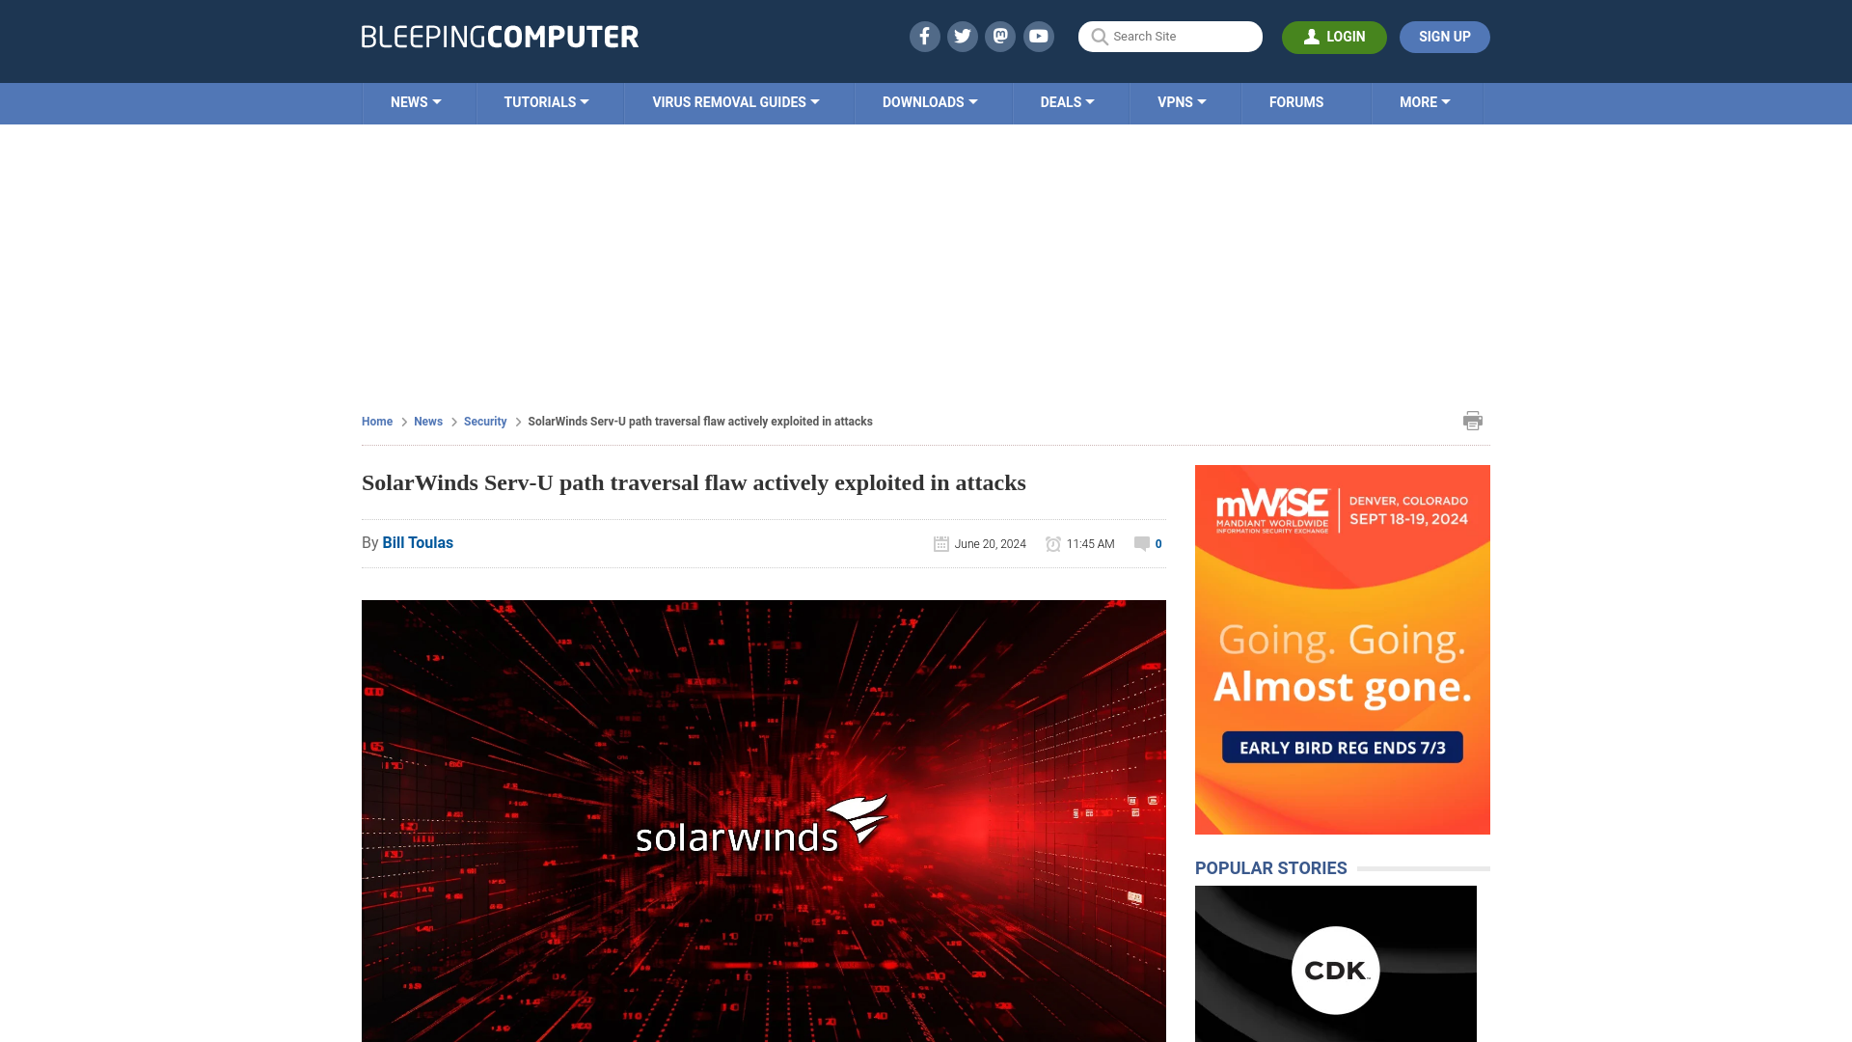1852x1042 pixels.
Task: Click the FORUMS menu tab
Action: click(x=1296, y=101)
